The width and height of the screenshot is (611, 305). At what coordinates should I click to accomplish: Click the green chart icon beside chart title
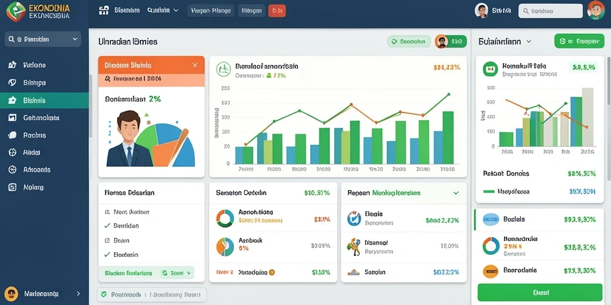224,70
